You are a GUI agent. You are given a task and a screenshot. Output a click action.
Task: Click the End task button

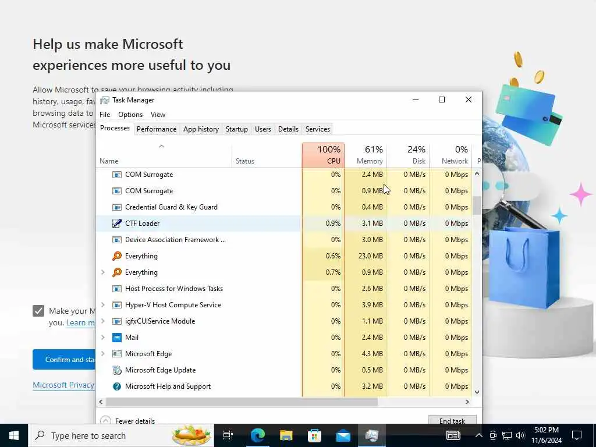click(452, 420)
